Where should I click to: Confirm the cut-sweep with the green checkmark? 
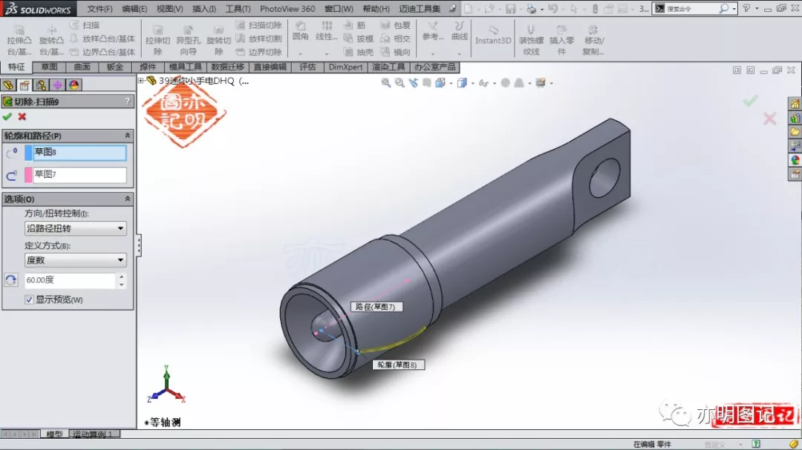[x=7, y=117]
